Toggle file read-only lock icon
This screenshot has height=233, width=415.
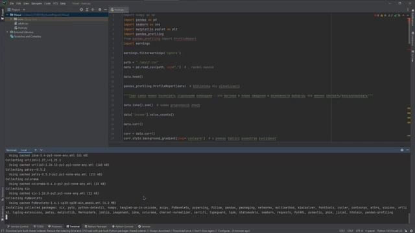tap(406, 231)
